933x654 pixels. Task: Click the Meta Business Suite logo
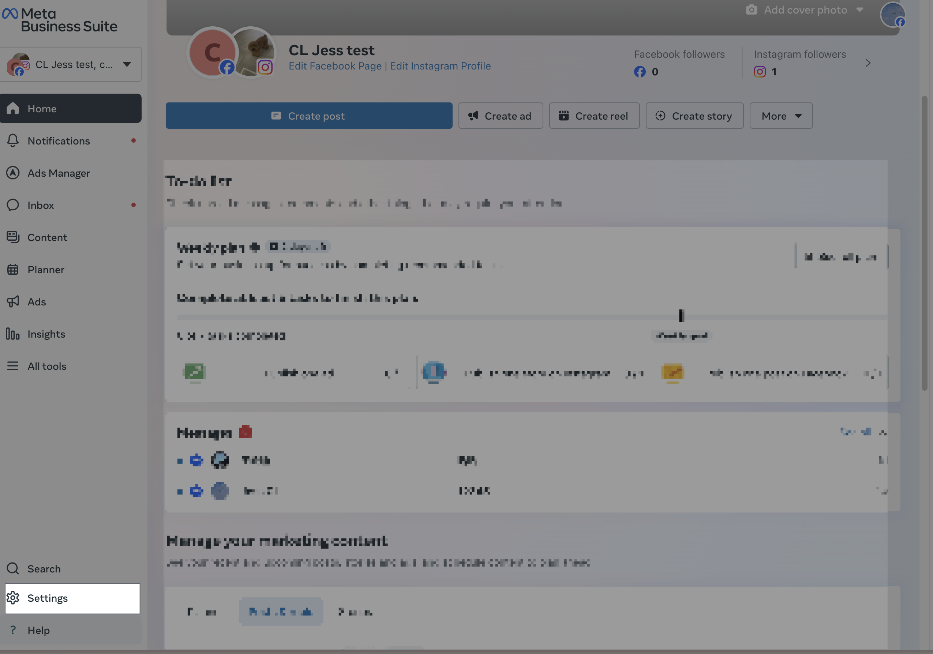(x=60, y=20)
